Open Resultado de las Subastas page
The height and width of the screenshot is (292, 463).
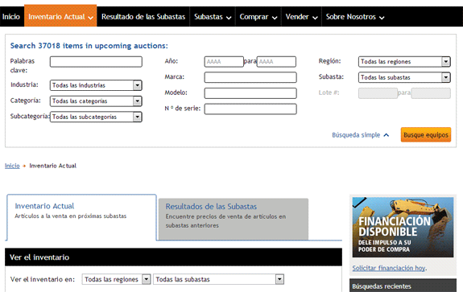(x=143, y=17)
